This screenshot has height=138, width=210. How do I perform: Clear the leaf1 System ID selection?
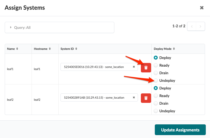pyautogui.click(x=134, y=67)
